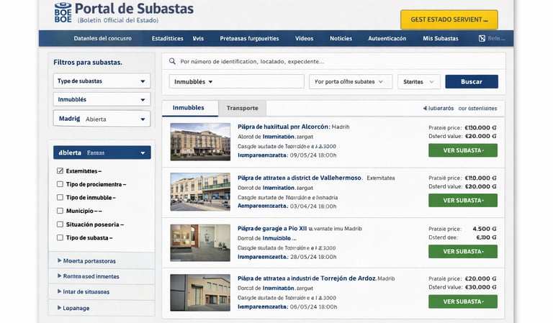The image size is (553, 323).
Task: Open the garage a Pio XII listing link
Action: [272, 229]
